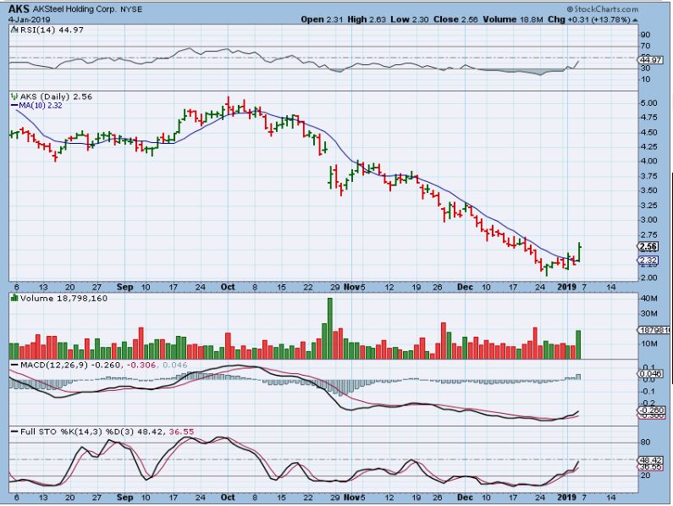This screenshot has height=506, width=673.
Task: Click the AKS (Daily) candlestick legend icon
Action: pos(14,96)
